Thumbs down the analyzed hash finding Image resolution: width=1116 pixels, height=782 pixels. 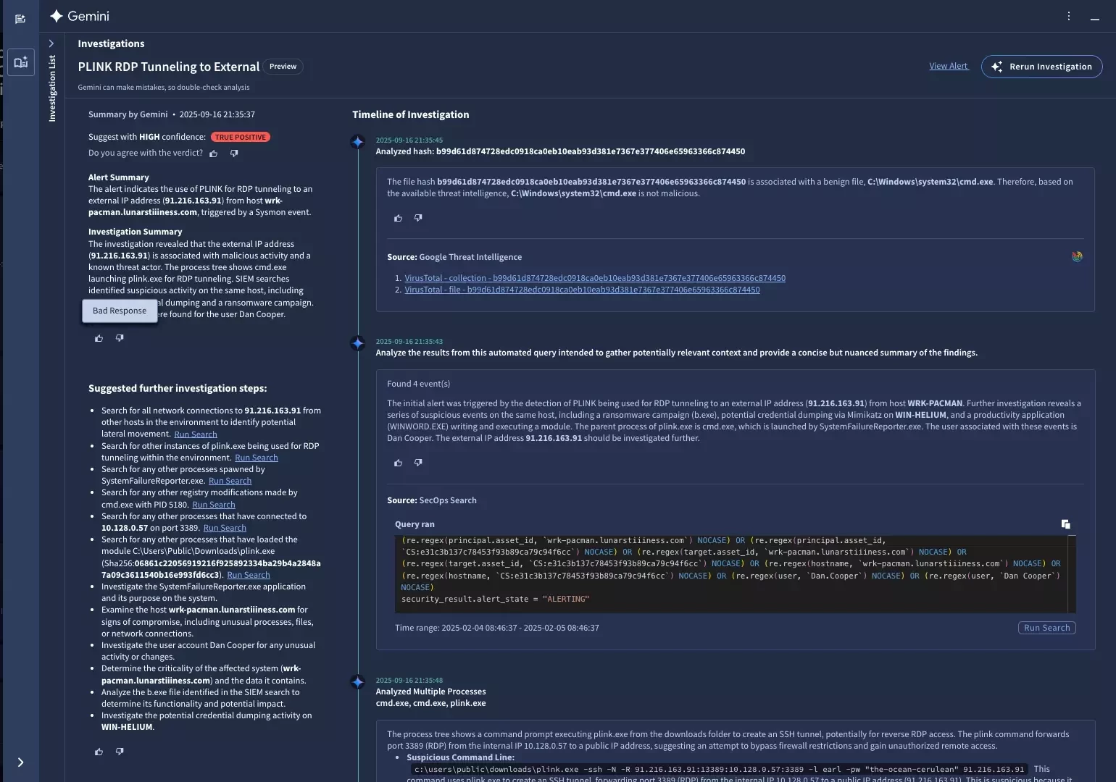[418, 218]
